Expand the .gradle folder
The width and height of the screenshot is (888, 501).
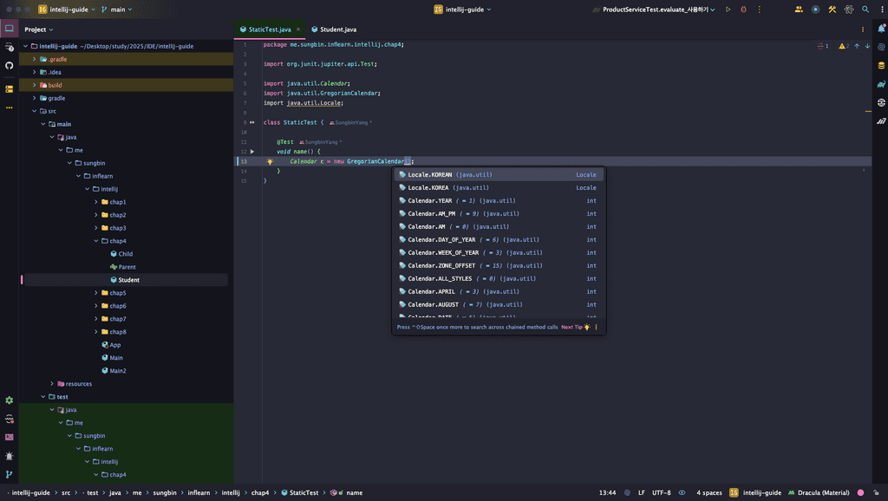pos(35,60)
